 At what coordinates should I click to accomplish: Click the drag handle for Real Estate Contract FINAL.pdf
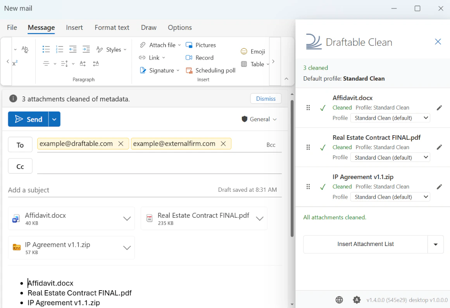click(308, 147)
